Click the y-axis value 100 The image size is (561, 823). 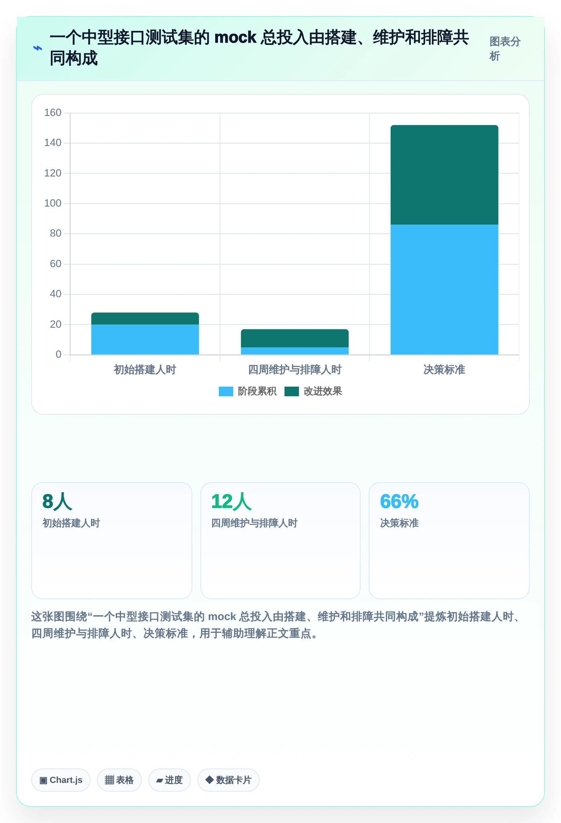(x=52, y=203)
